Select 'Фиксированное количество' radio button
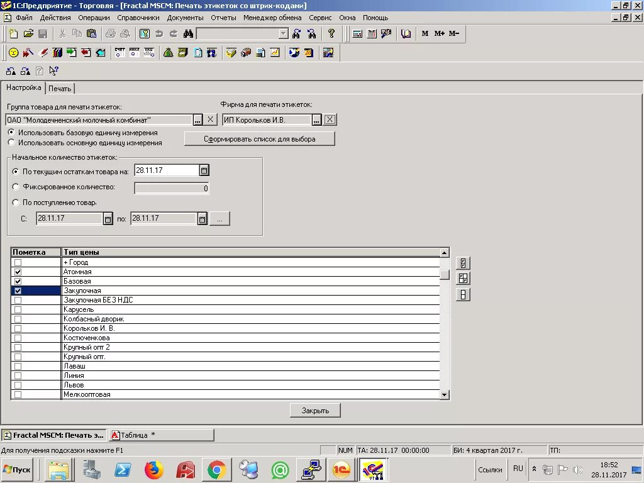 [16, 187]
